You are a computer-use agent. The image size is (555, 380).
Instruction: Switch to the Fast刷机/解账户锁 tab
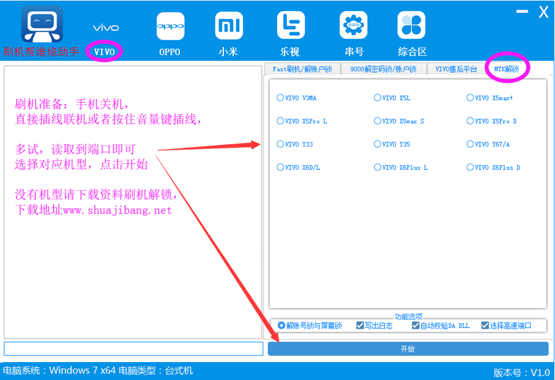point(303,69)
